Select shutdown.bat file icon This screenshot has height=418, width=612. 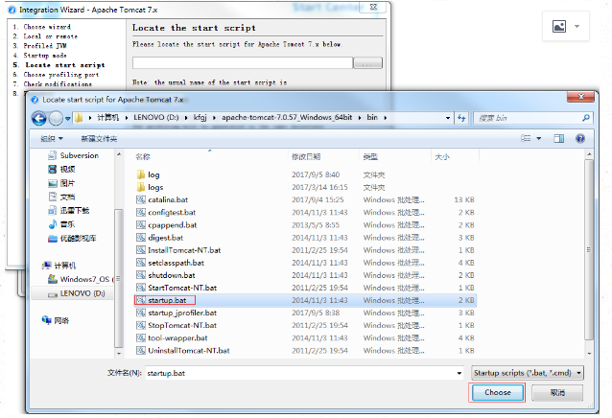click(140, 275)
